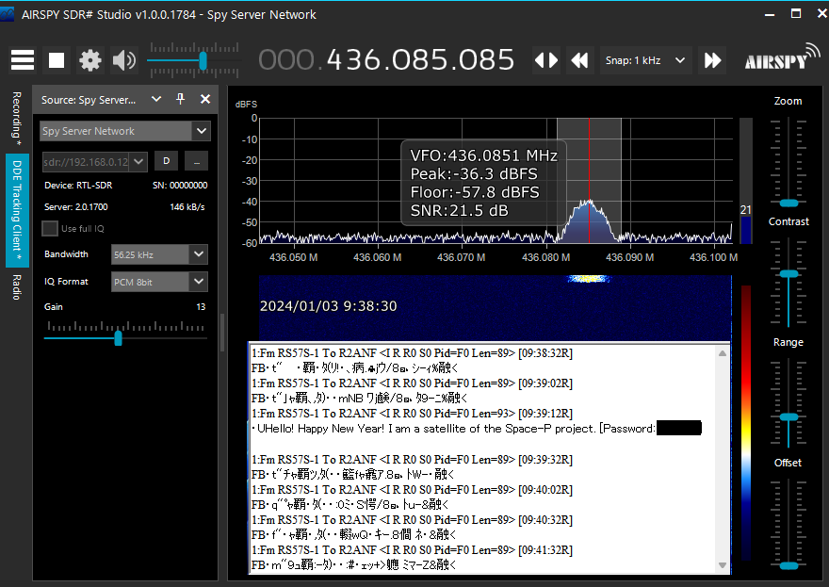Viewport: 829px width, 587px height.
Task: Click the D disconnect button
Action: point(166,161)
